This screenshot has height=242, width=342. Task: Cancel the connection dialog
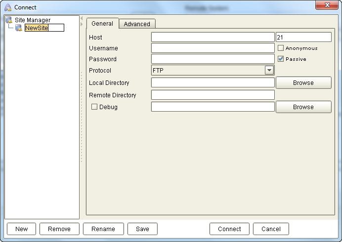tap(271, 229)
